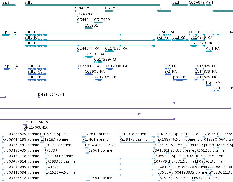
Task: Click the EP03723.3prime EST label
Action: click(206, 178)
